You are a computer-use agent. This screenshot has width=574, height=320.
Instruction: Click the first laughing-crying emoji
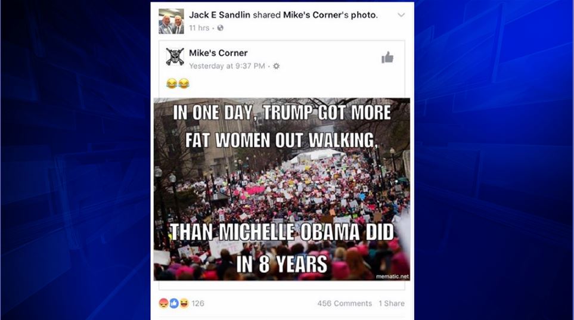172,83
